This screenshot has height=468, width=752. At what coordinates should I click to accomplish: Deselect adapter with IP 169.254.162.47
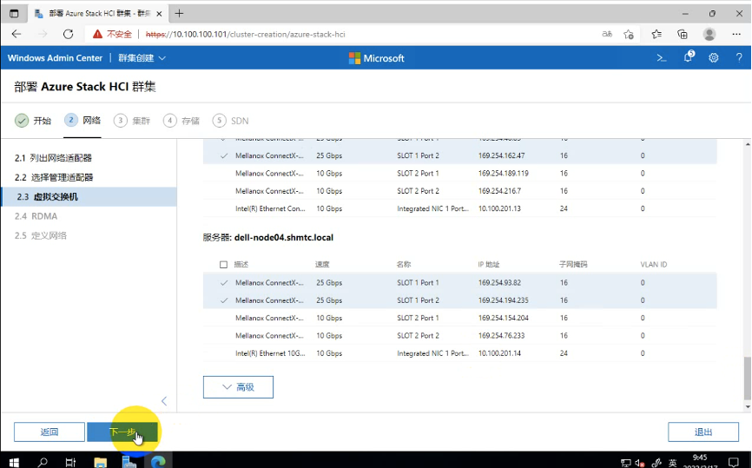(460, 155)
